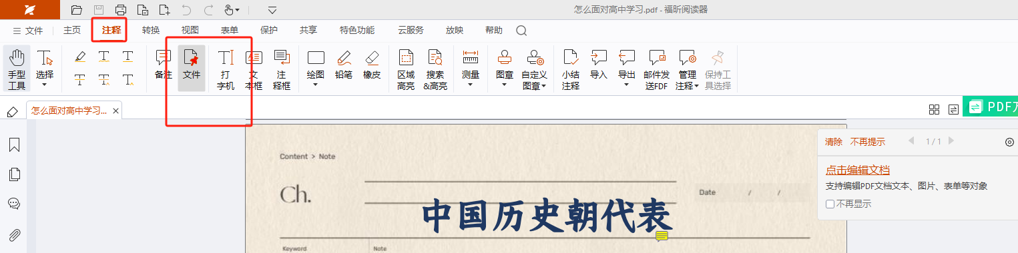Click the yellow note marker on page
Screen dimensions: 1018x253
662,236
